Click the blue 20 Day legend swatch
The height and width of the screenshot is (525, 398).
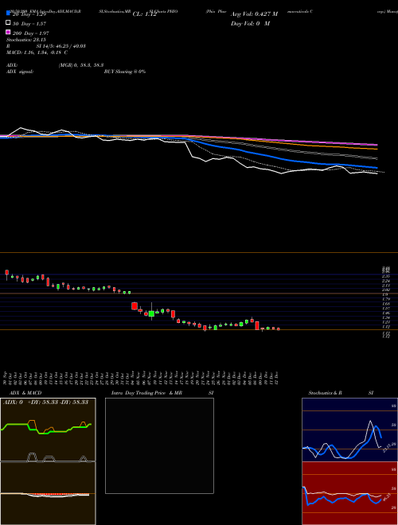pos(8,13)
